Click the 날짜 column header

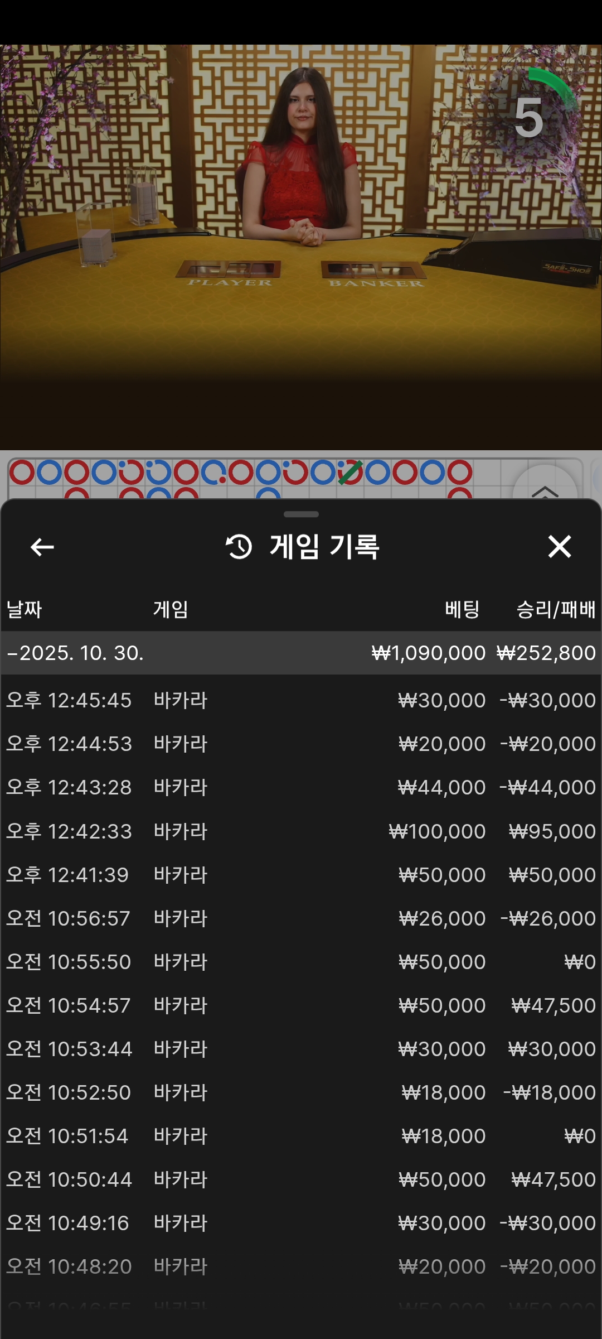pos(25,609)
